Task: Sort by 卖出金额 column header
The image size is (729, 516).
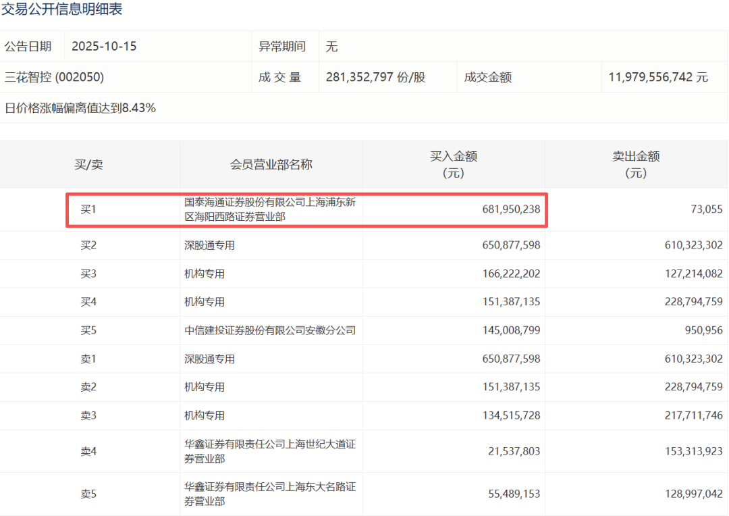Action: [x=635, y=164]
